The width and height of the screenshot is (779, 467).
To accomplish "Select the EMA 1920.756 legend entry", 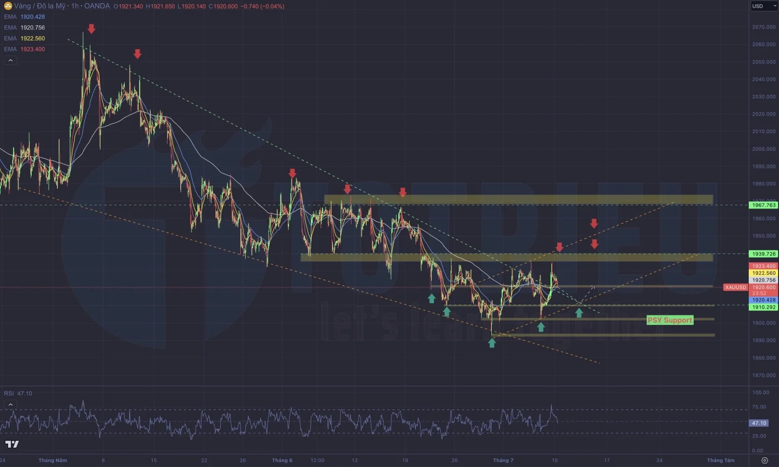I will coord(24,27).
